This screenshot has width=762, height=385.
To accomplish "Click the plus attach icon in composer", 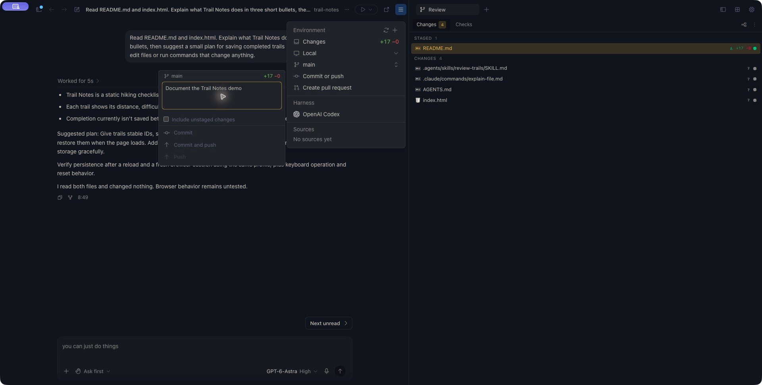I will tap(66, 371).
